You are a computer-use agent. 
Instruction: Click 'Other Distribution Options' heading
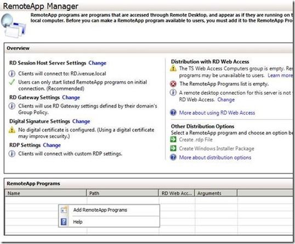[203, 126]
